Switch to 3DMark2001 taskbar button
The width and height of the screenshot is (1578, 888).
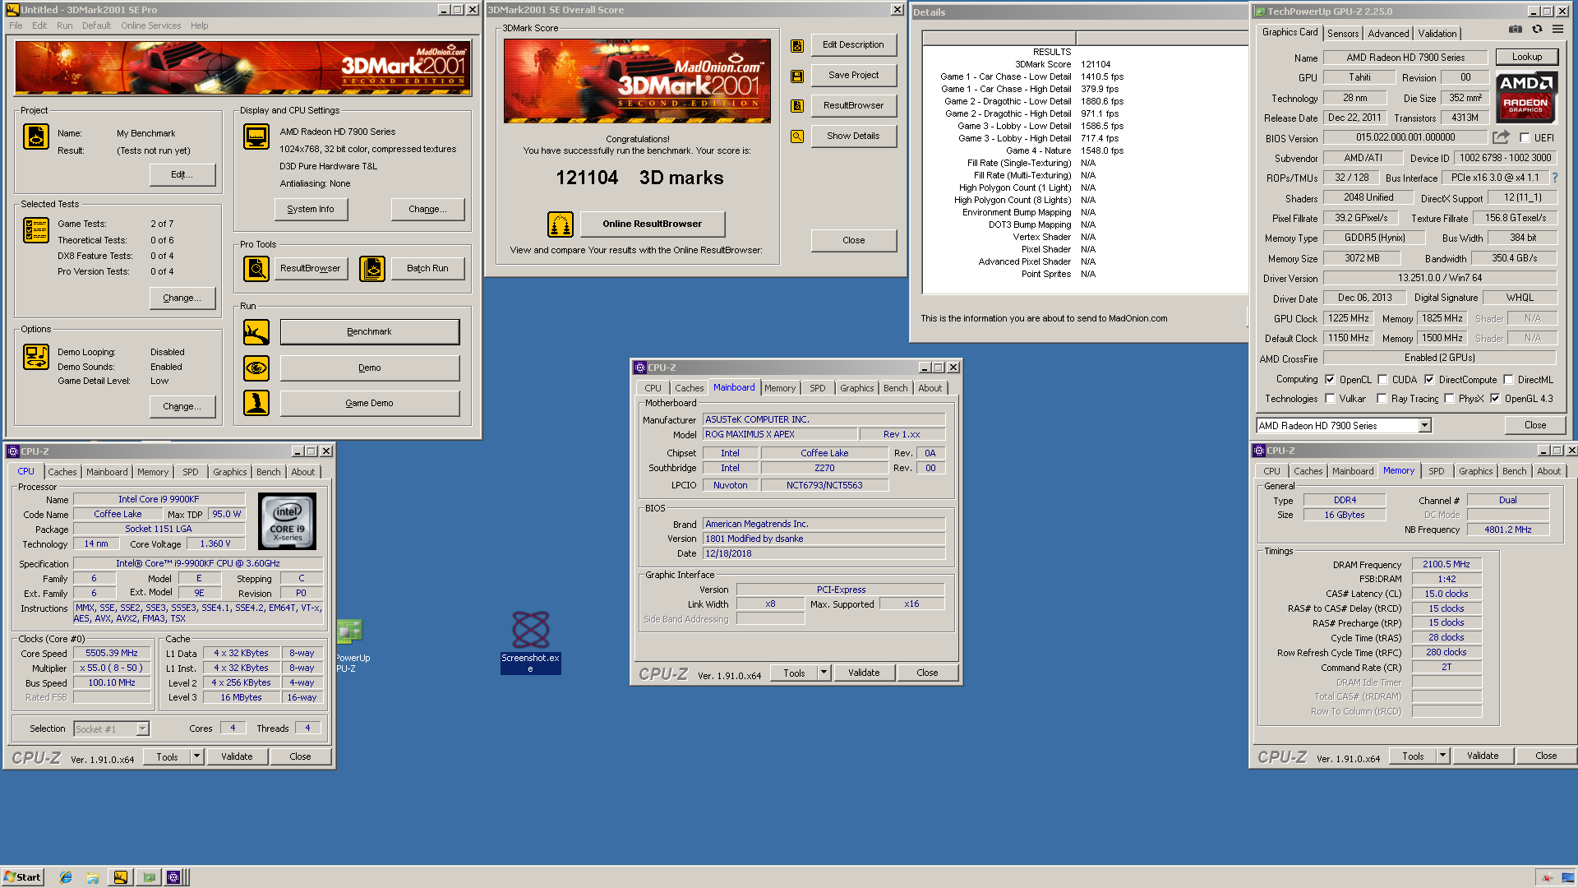tap(121, 877)
